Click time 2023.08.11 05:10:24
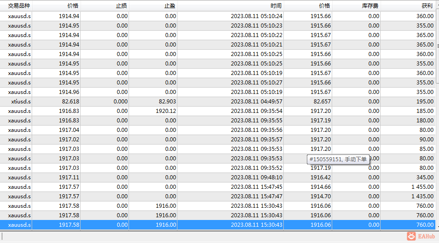This screenshot has height=243, width=439. (x=257, y=16)
